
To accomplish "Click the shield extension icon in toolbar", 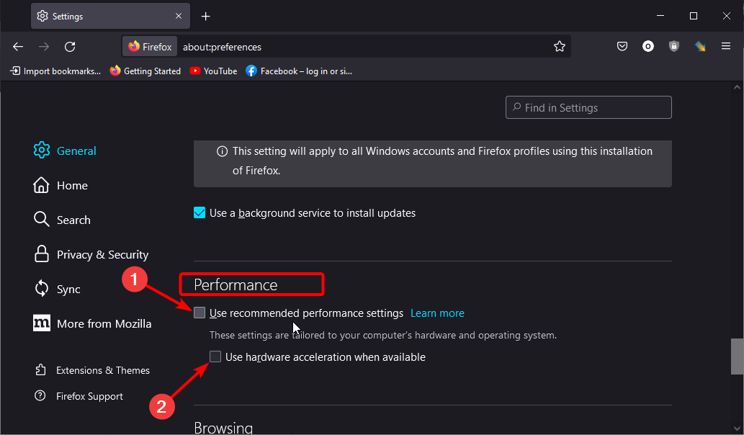I will point(674,47).
